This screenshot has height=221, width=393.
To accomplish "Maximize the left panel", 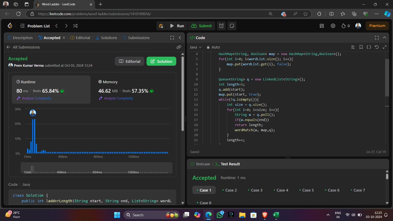I will 172,38.
